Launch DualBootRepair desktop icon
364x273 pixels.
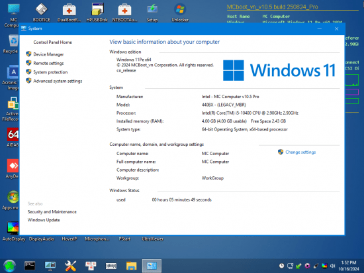tap(69, 13)
